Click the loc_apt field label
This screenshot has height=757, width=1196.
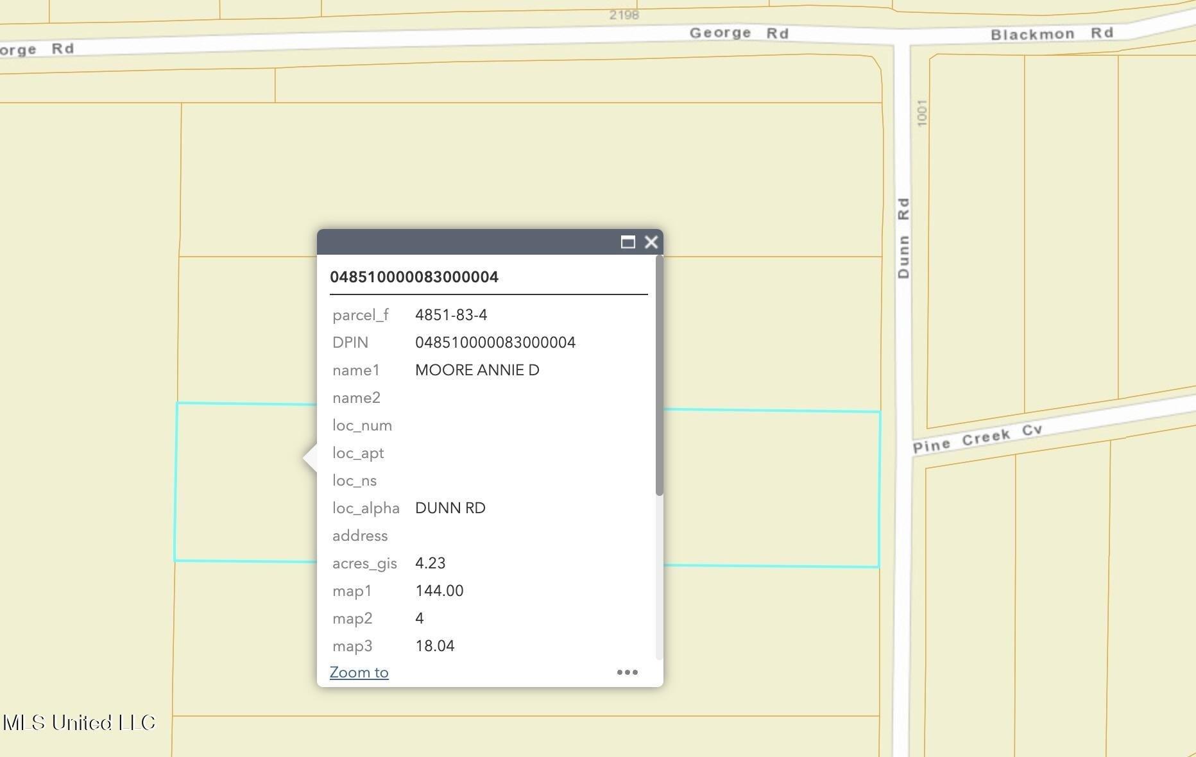click(x=358, y=453)
